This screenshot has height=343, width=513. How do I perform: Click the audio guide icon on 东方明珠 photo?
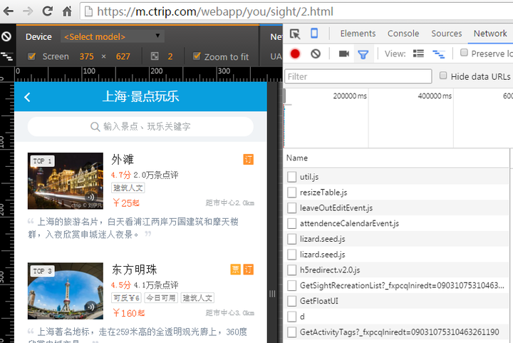(x=90, y=307)
